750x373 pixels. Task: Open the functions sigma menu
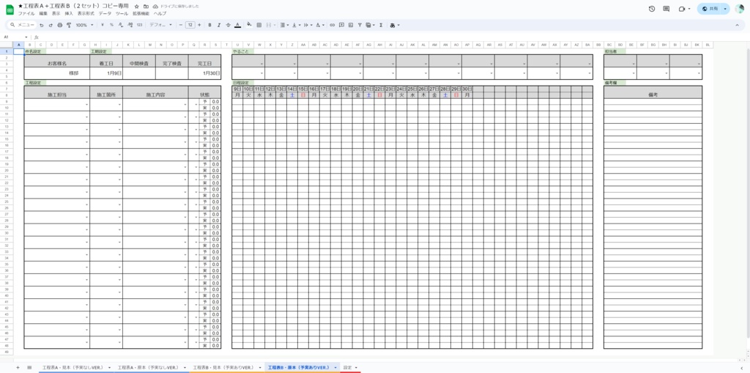381,25
